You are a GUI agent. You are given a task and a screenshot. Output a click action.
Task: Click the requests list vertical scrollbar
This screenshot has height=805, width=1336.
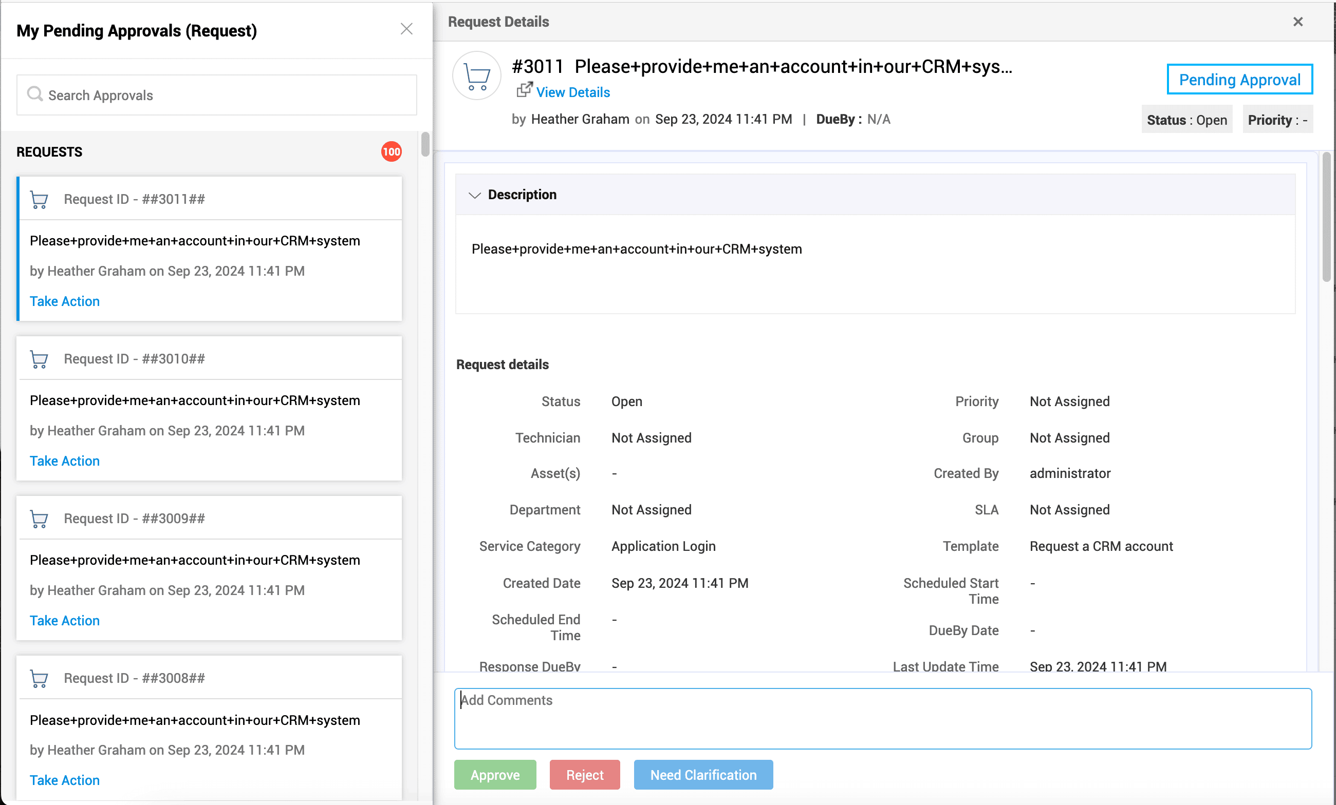pos(425,144)
